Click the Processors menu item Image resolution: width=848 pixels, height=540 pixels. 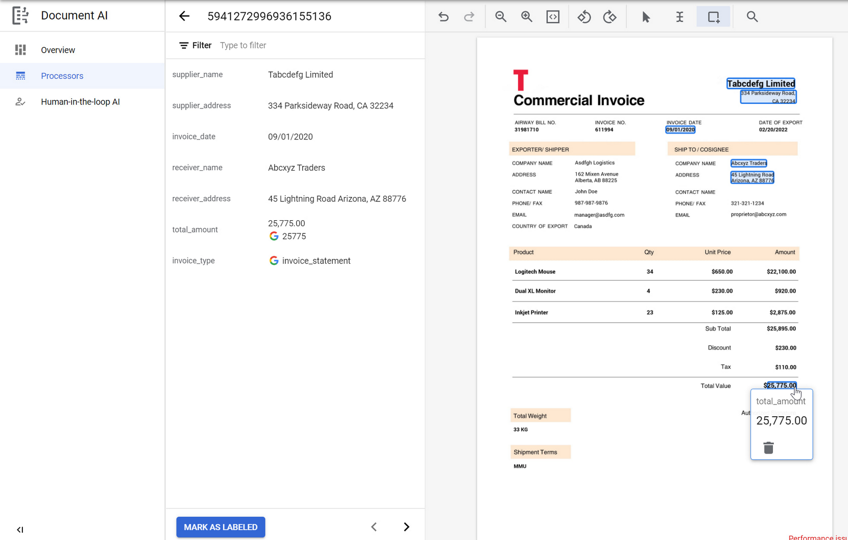point(62,75)
